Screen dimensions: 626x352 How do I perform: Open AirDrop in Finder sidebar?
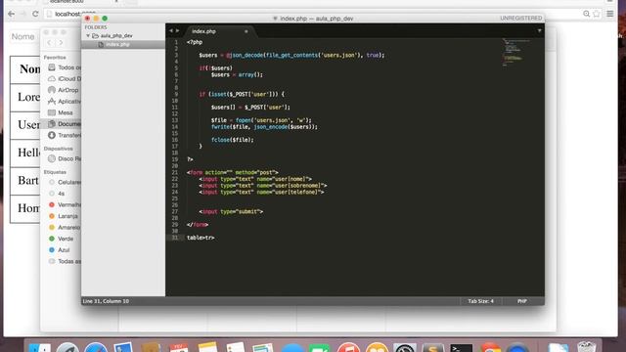tap(63, 90)
